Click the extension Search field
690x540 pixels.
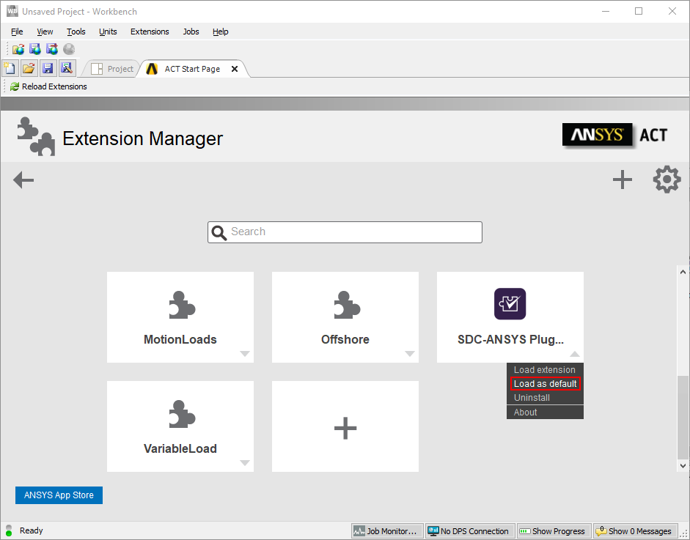coord(345,232)
